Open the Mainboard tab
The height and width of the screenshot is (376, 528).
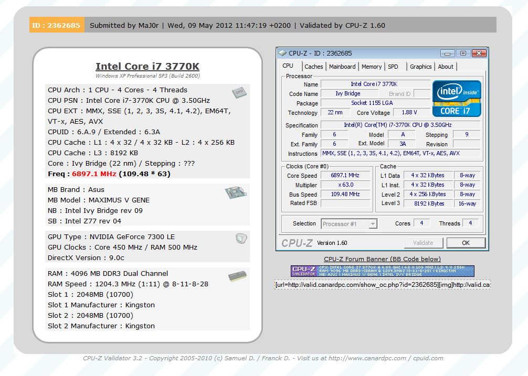pos(342,67)
